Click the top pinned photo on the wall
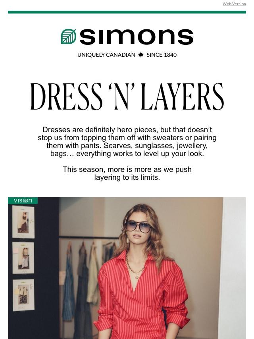This screenshot has width=254, height=339. point(23,222)
